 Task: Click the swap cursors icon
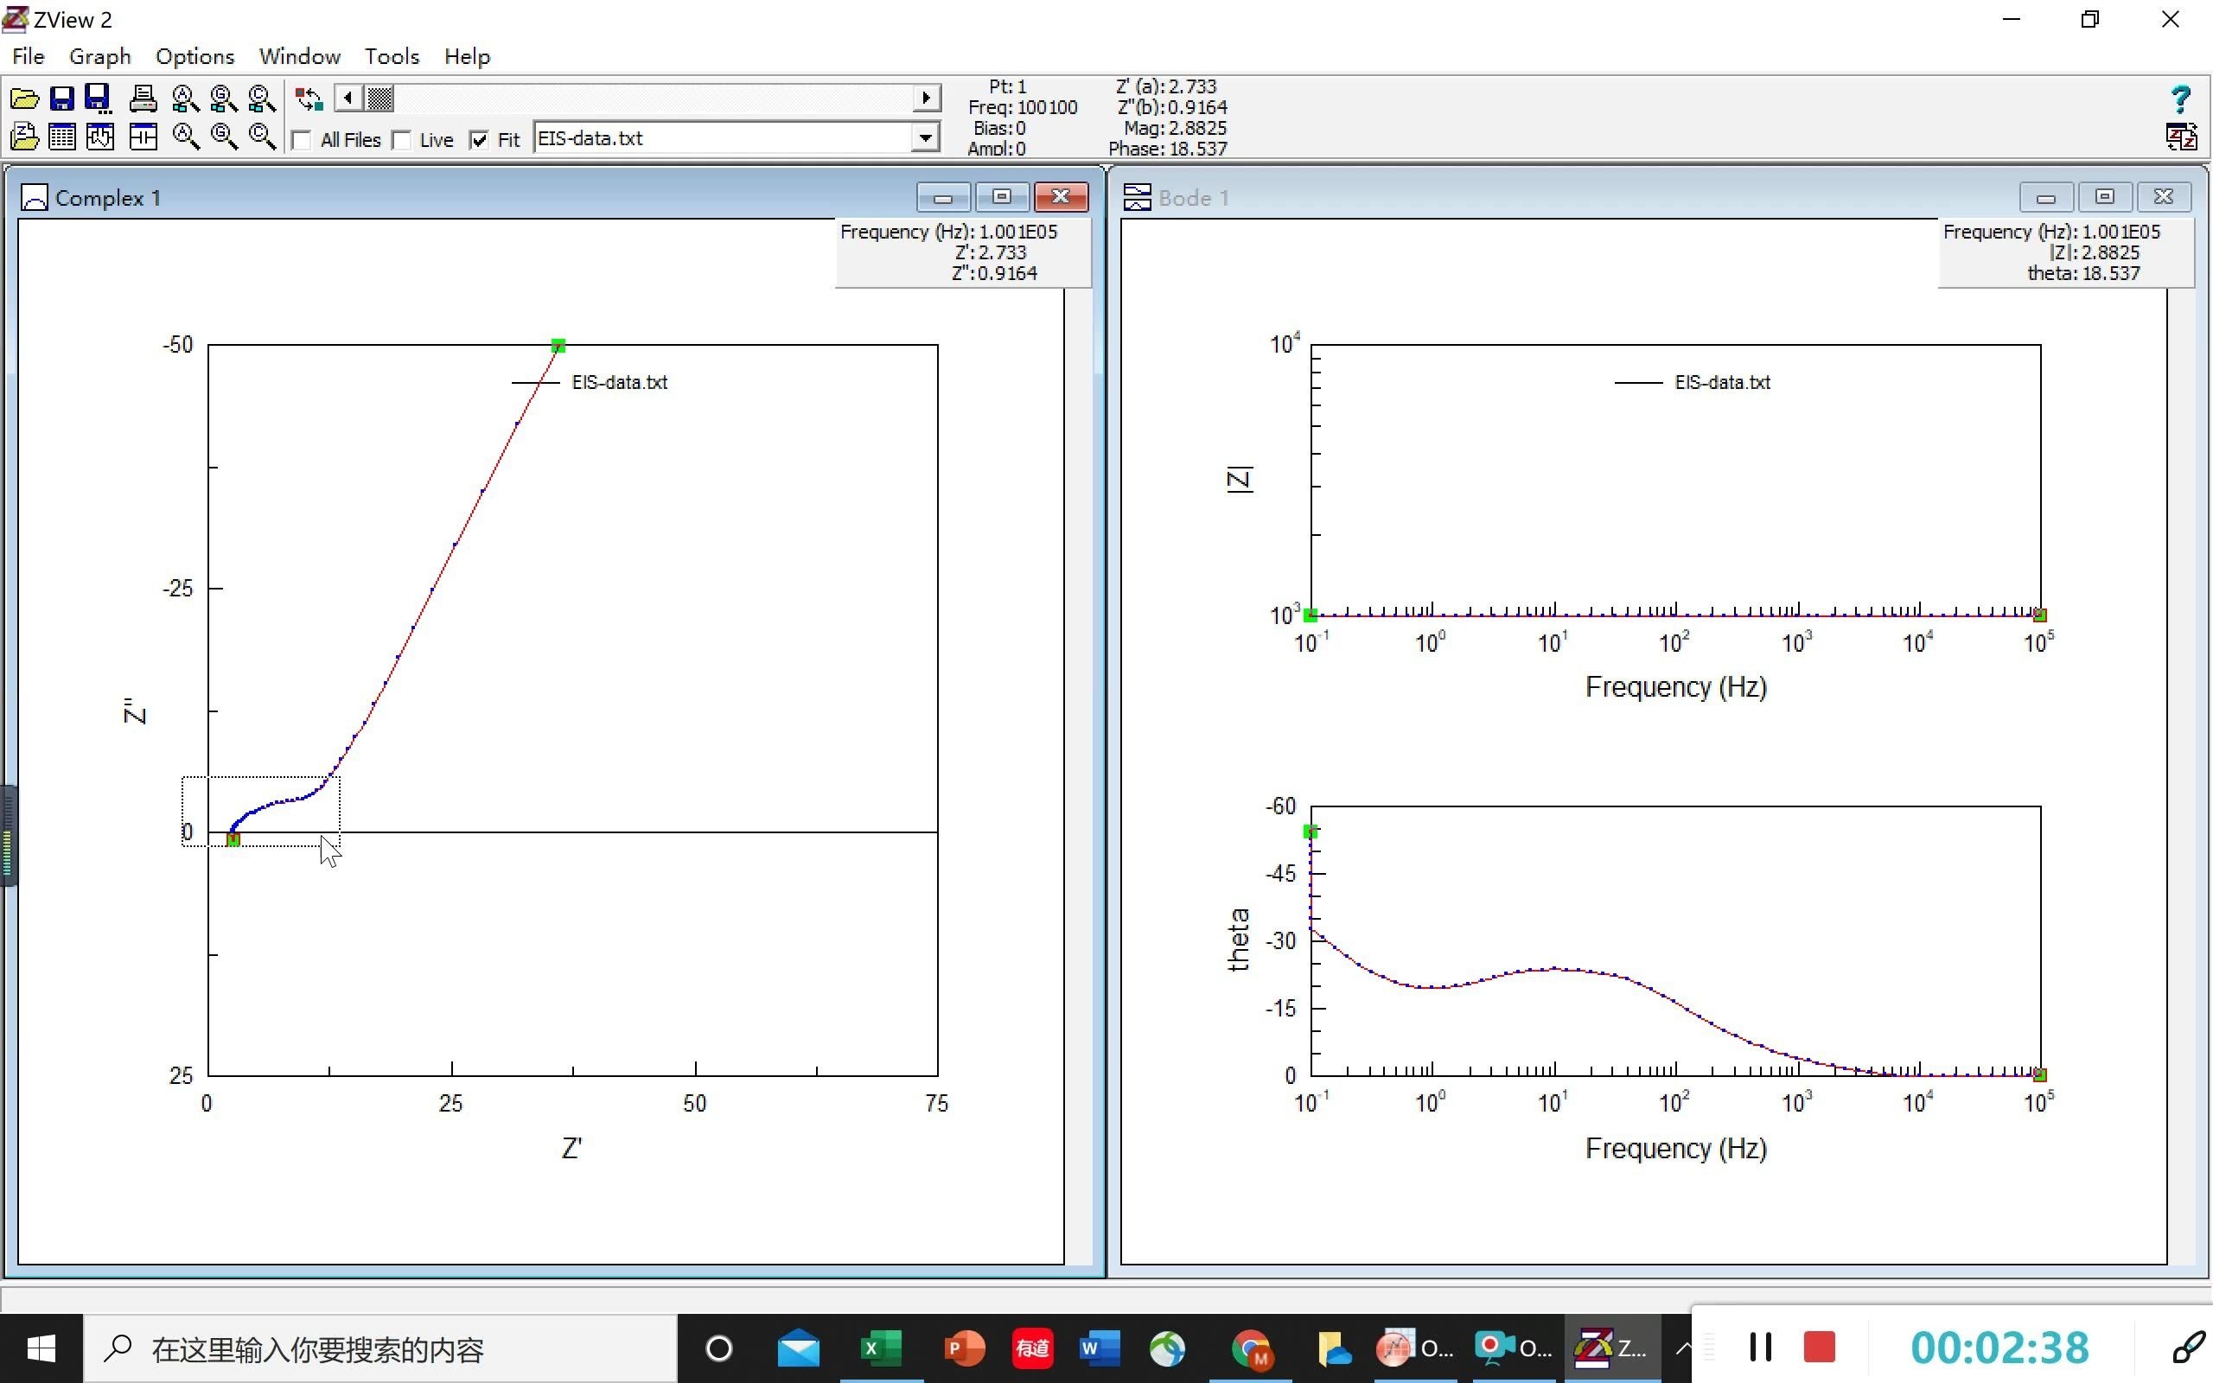click(x=309, y=98)
